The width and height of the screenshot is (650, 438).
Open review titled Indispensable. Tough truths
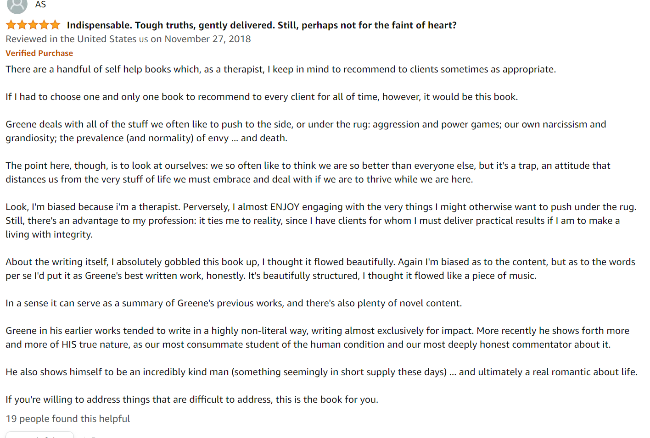[x=262, y=25]
